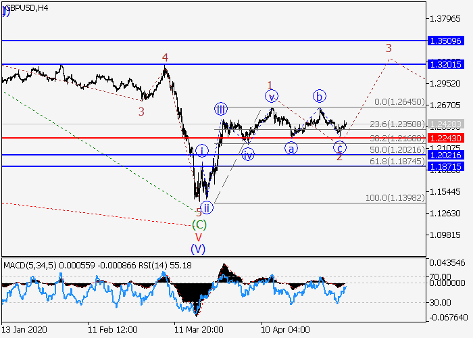Click the 61.8(1.18745) Fibonacci level label
This screenshot has height=338, width=473.
(x=399, y=162)
